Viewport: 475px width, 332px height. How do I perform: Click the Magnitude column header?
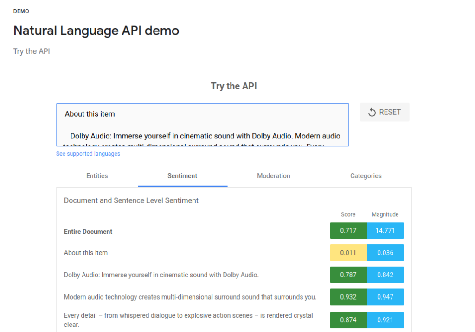pos(385,214)
